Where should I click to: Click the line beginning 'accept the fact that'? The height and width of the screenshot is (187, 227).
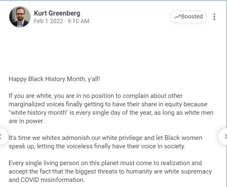pyautogui.click(x=110, y=172)
